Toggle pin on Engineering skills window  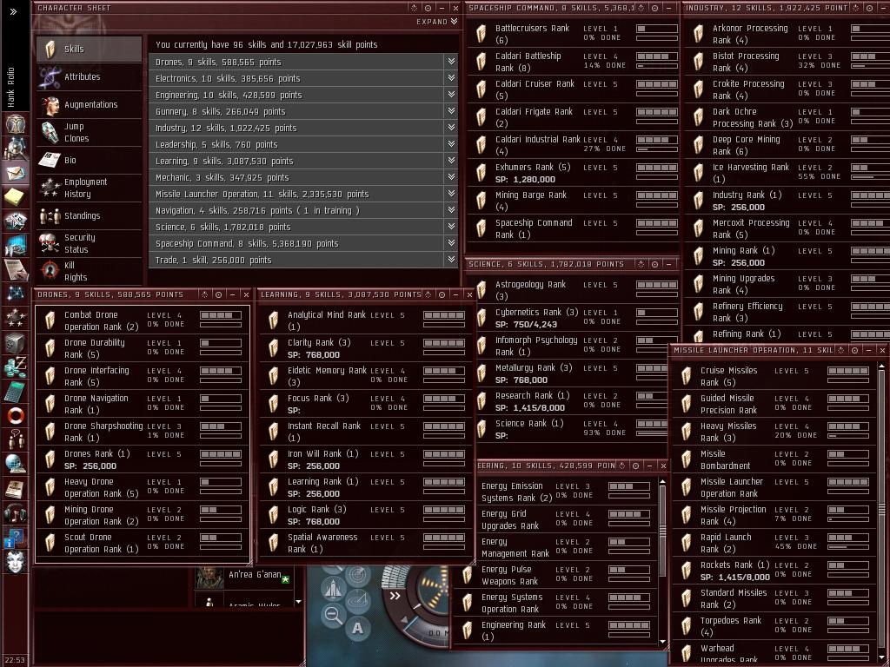tap(635, 466)
